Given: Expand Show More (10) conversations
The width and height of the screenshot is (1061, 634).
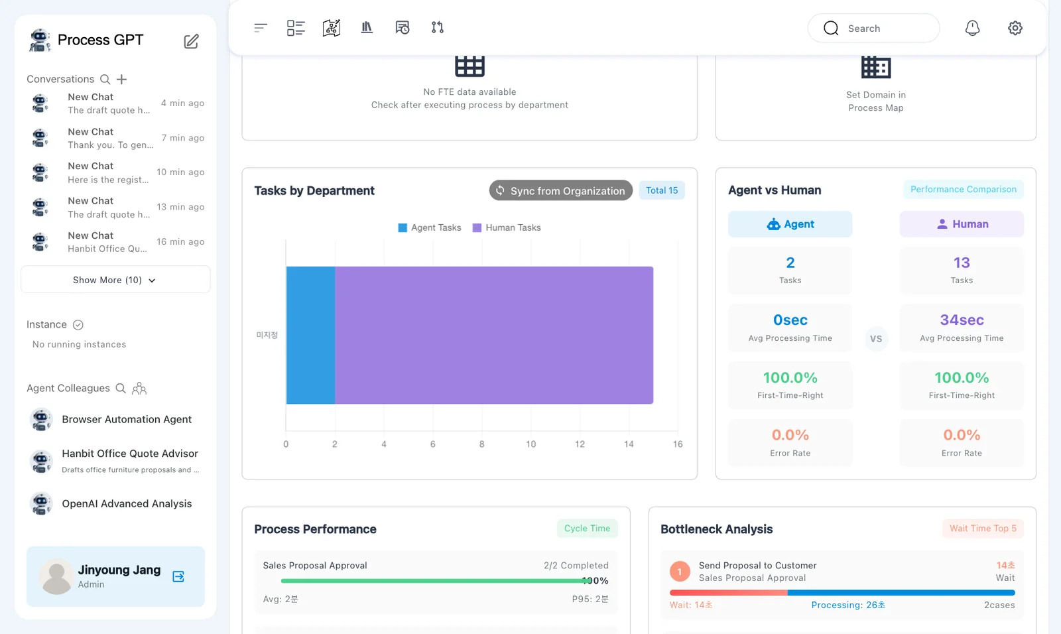Looking at the screenshot, I should (x=115, y=280).
